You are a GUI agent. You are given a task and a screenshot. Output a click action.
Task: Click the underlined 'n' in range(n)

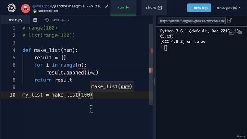80,65
